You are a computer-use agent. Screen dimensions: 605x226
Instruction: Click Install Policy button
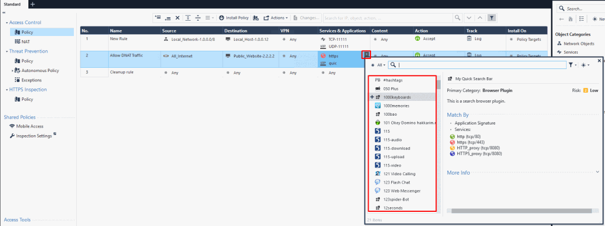tap(234, 18)
